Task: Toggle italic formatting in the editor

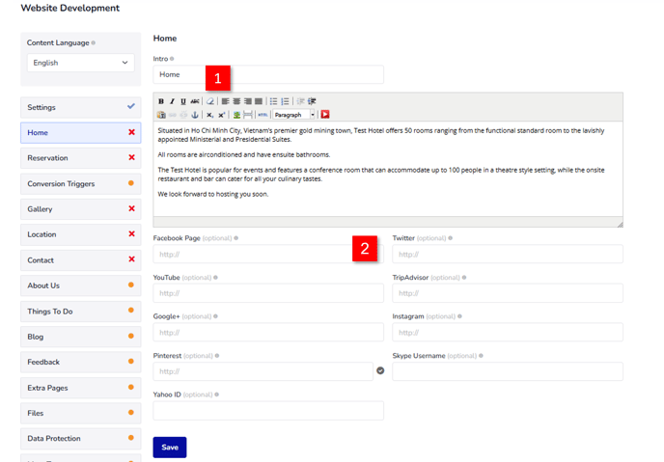Action: [172, 101]
